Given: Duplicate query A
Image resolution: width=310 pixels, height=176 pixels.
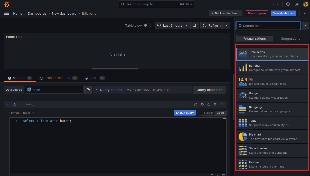Looking at the screenshot, I should click(x=202, y=105).
